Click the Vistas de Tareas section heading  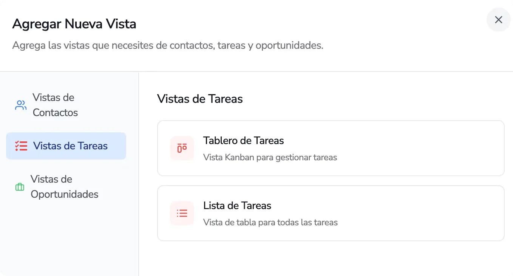pos(200,99)
